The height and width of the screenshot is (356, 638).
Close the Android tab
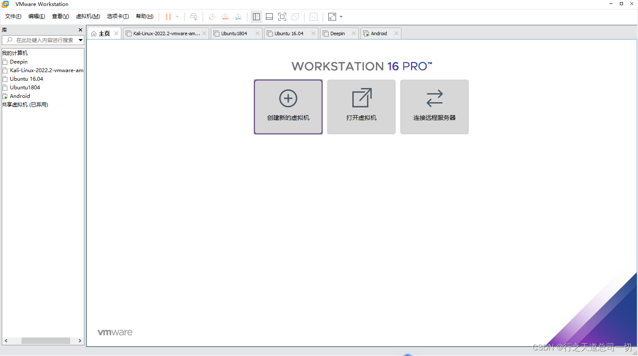[x=396, y=33]
